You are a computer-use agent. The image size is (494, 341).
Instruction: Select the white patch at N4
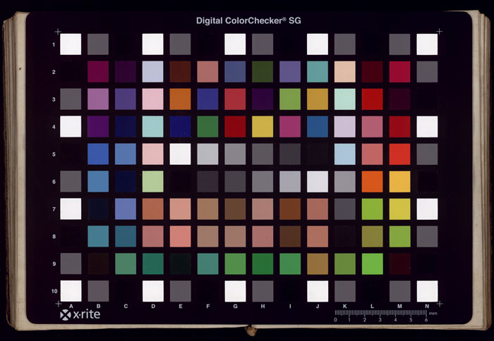tap(427, 126)
